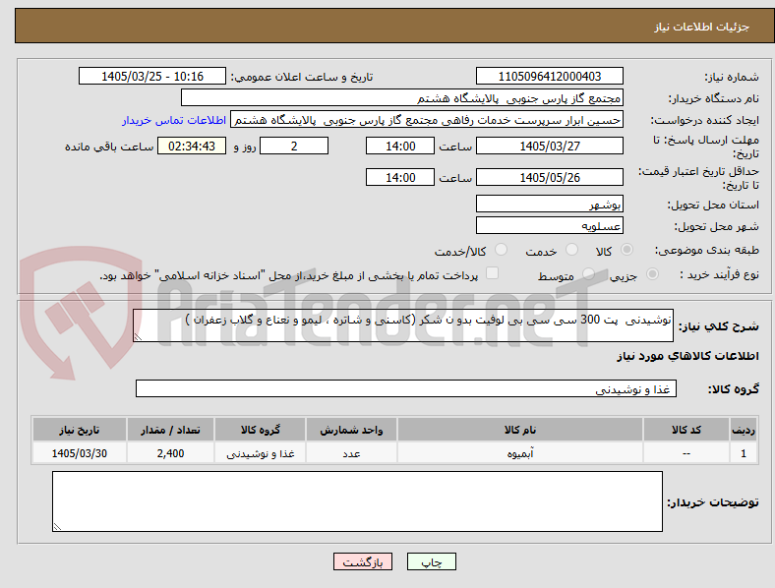Click the resize handle of buyer notes area

tap(57, 527)
